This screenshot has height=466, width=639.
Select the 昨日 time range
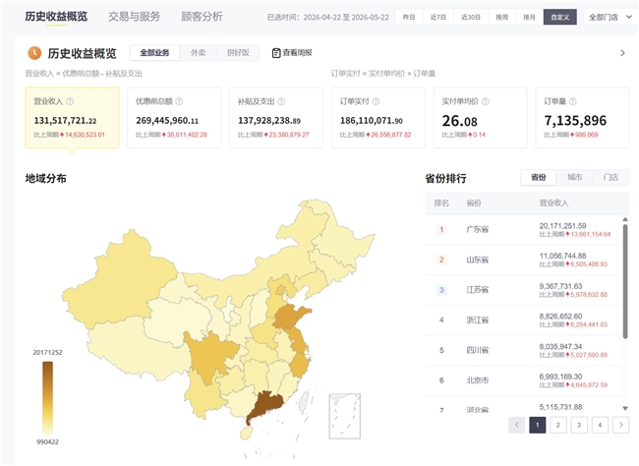[x=409, y=17]
